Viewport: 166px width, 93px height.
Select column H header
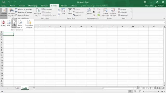pyautogui.click(x=81, y=27)
